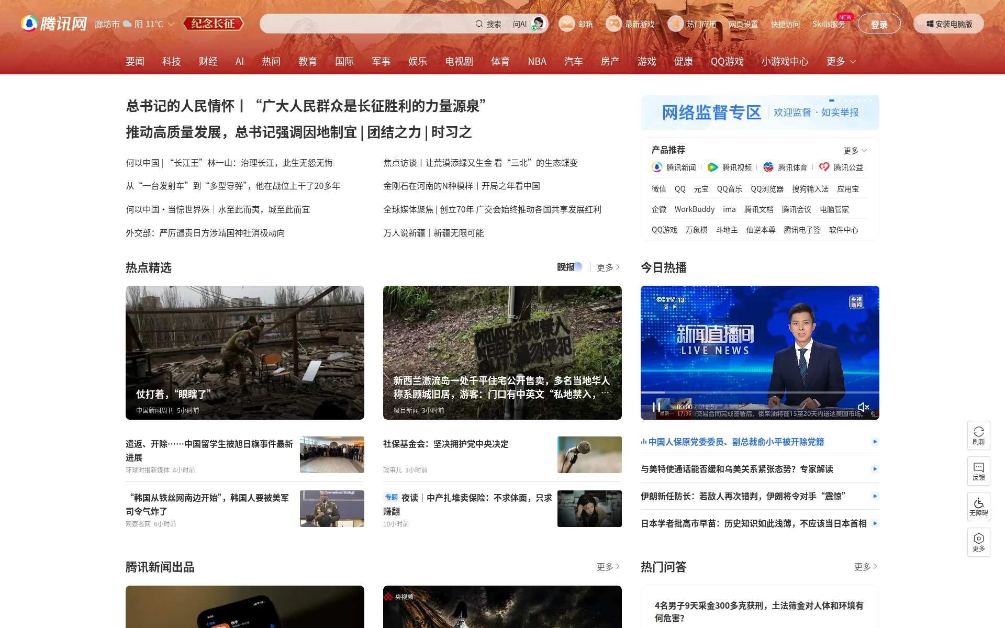Click the 腾讯公益 heart icon
1005x628 pixels.
[x=824, y=167]
